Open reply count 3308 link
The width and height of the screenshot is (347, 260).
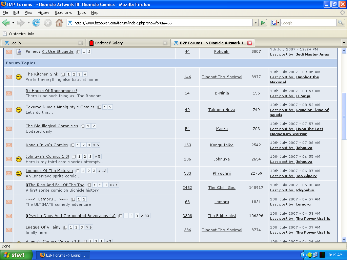pyautogui.click(x=187, y=216)
